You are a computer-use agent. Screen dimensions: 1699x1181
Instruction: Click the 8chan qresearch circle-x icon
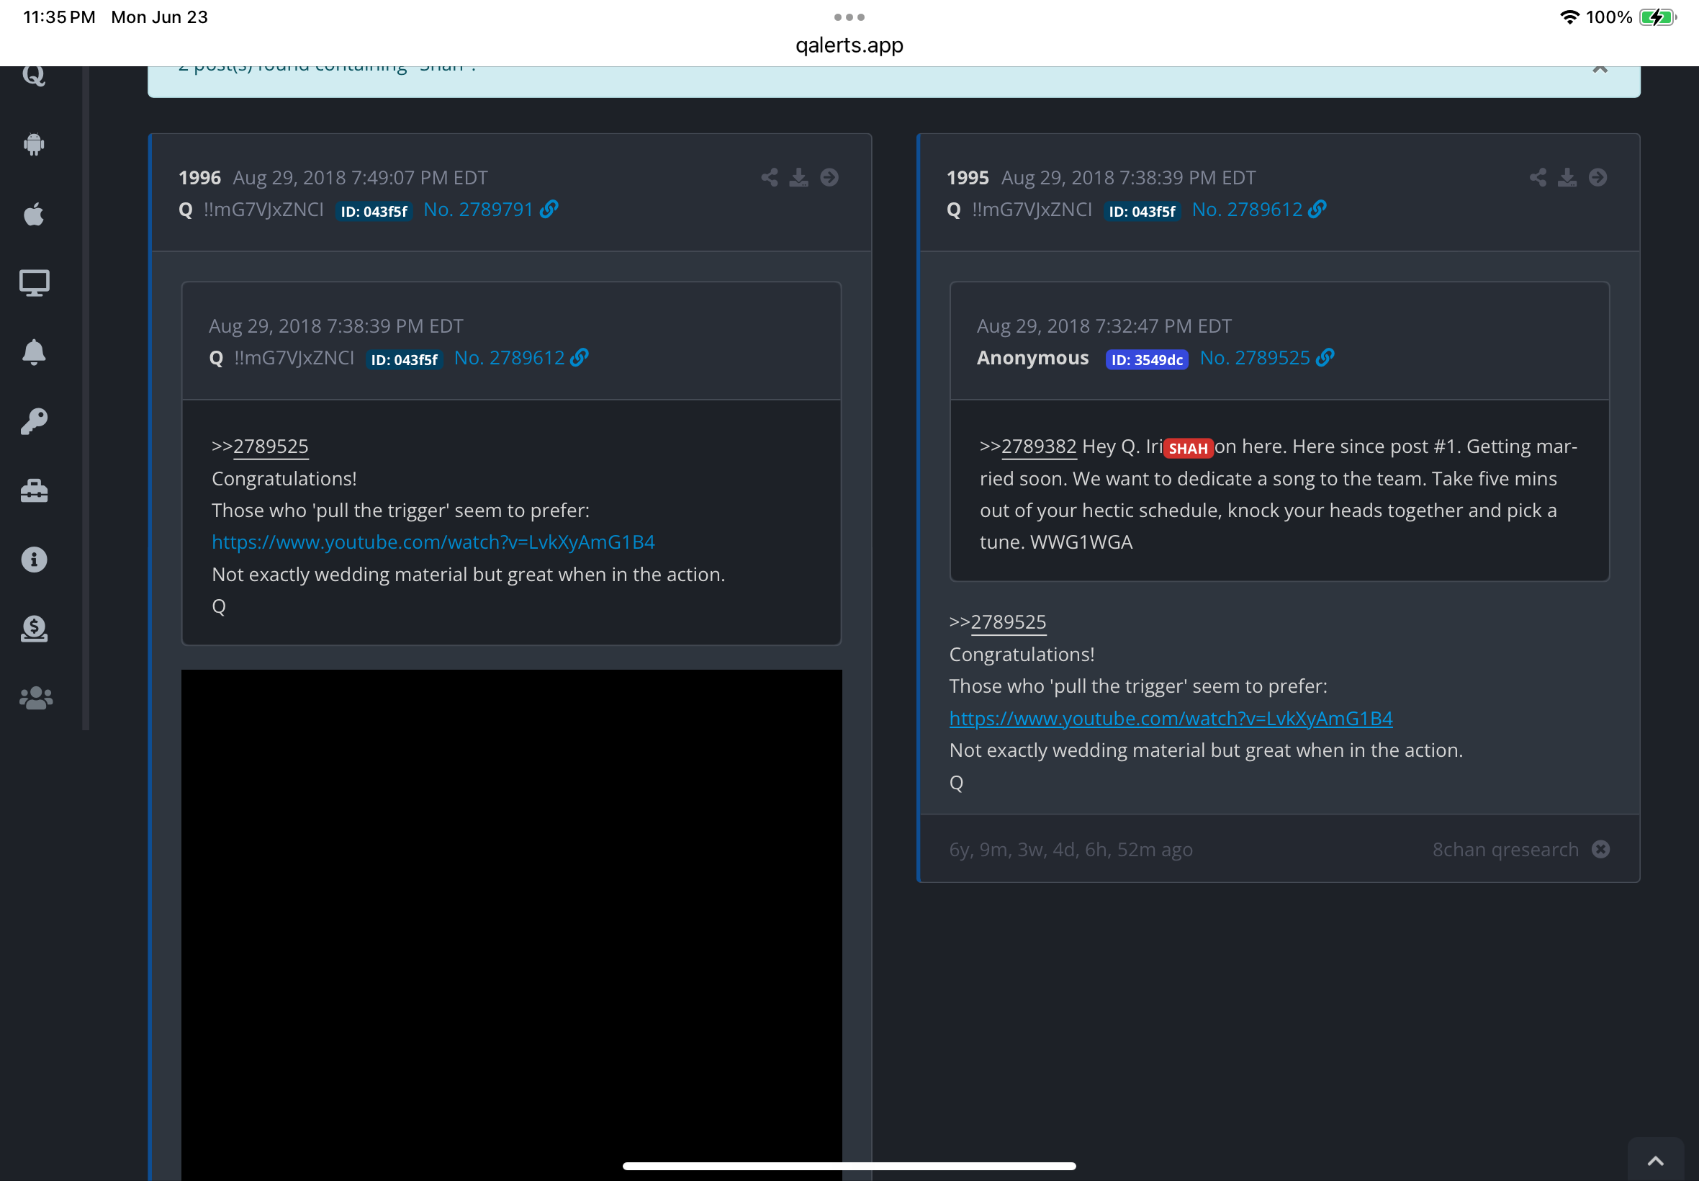click(1600, 850)
